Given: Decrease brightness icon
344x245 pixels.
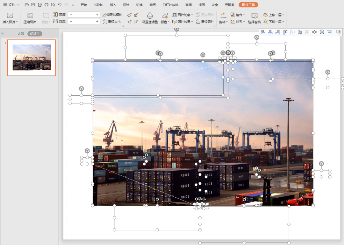Looking at the screenshot, I should 136,22.
